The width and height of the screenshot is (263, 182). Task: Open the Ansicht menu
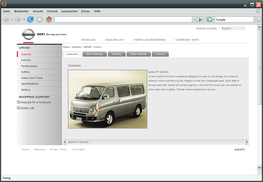[38, 11]
